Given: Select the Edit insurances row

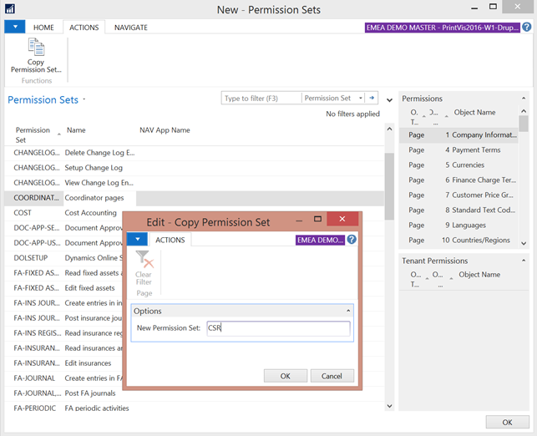Looking at the screenshot, I should [63, 363].
